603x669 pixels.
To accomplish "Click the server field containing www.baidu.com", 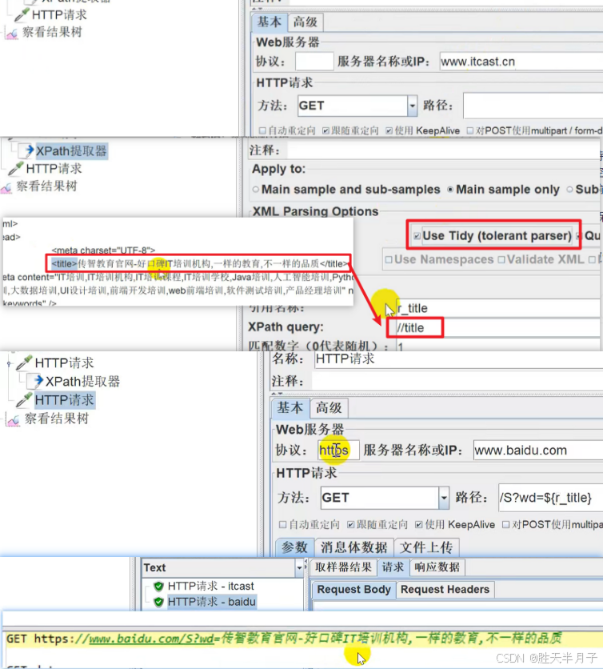I will (538, 450).
